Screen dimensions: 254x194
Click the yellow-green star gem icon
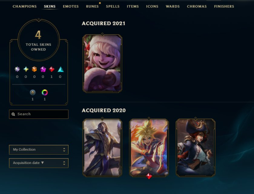click(x=26, y=69)
